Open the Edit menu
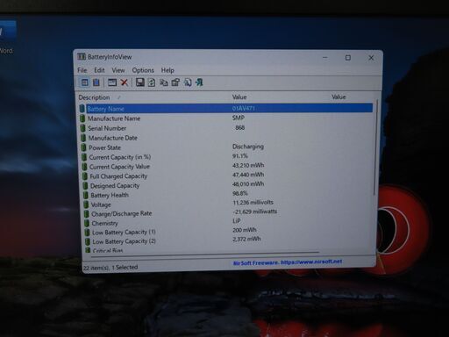The image size is (449, 337). [x=99, y=70]
